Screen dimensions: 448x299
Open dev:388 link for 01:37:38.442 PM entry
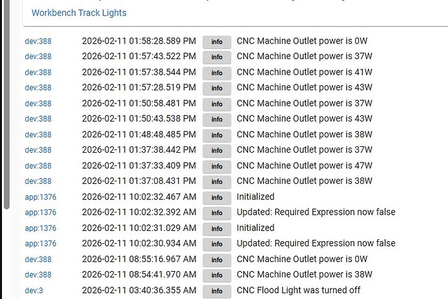pos(38,150)
